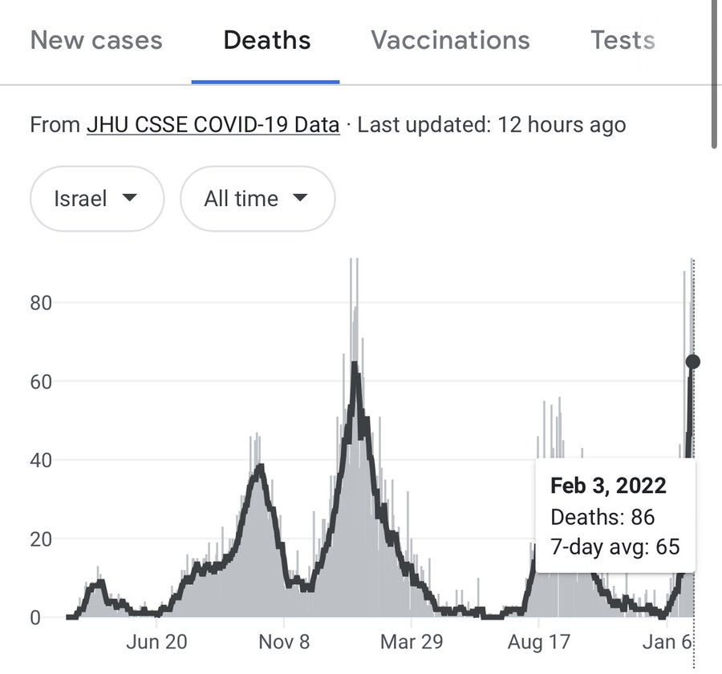Click the Last updated: 12 hours ago text

coord(491,126)
